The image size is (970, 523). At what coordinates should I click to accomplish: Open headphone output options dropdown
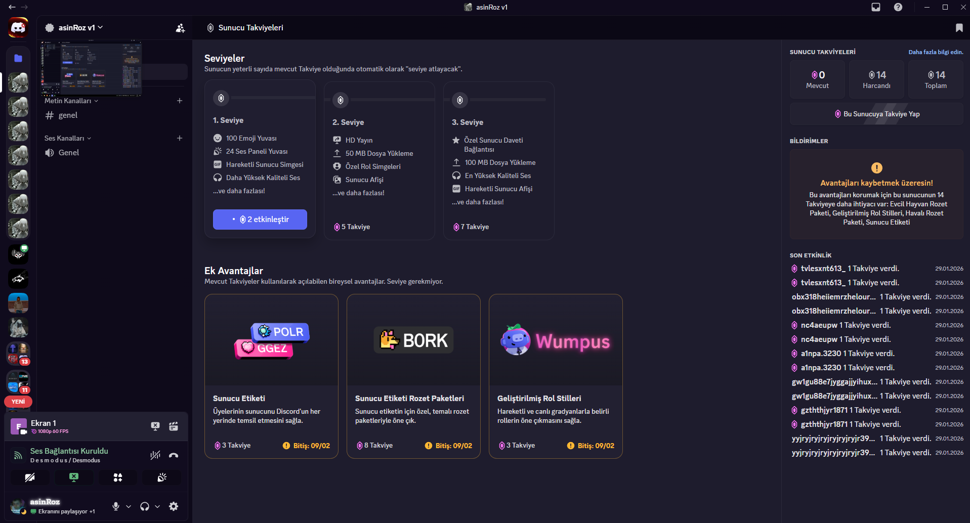pyautogui.click(x=157, y=506)
